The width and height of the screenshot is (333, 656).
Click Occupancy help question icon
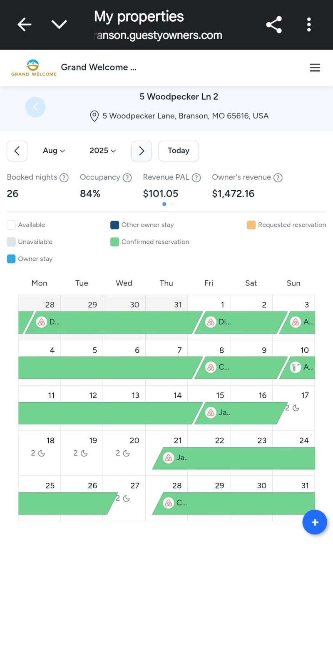tap(127, 178)
